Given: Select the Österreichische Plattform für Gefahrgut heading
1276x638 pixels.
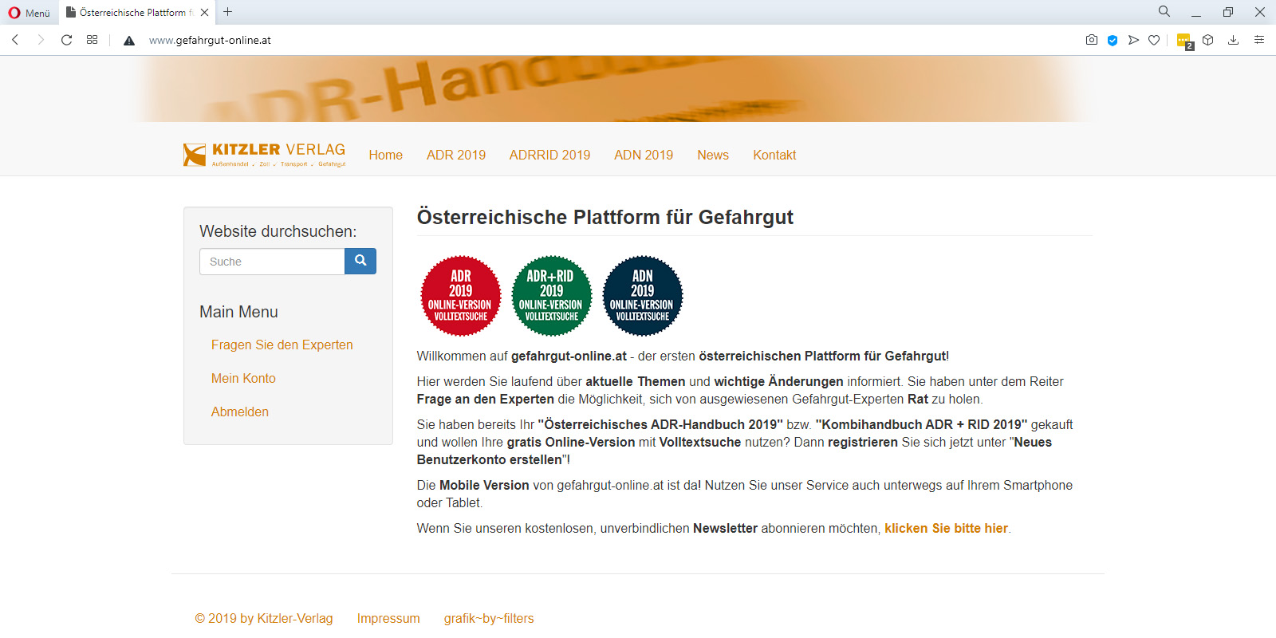Looking at the screenshot, I should click(x=605, y=217).
